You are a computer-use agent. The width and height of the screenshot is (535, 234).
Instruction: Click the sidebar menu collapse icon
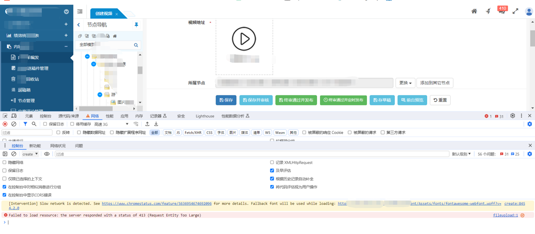[x=80, y=12]
